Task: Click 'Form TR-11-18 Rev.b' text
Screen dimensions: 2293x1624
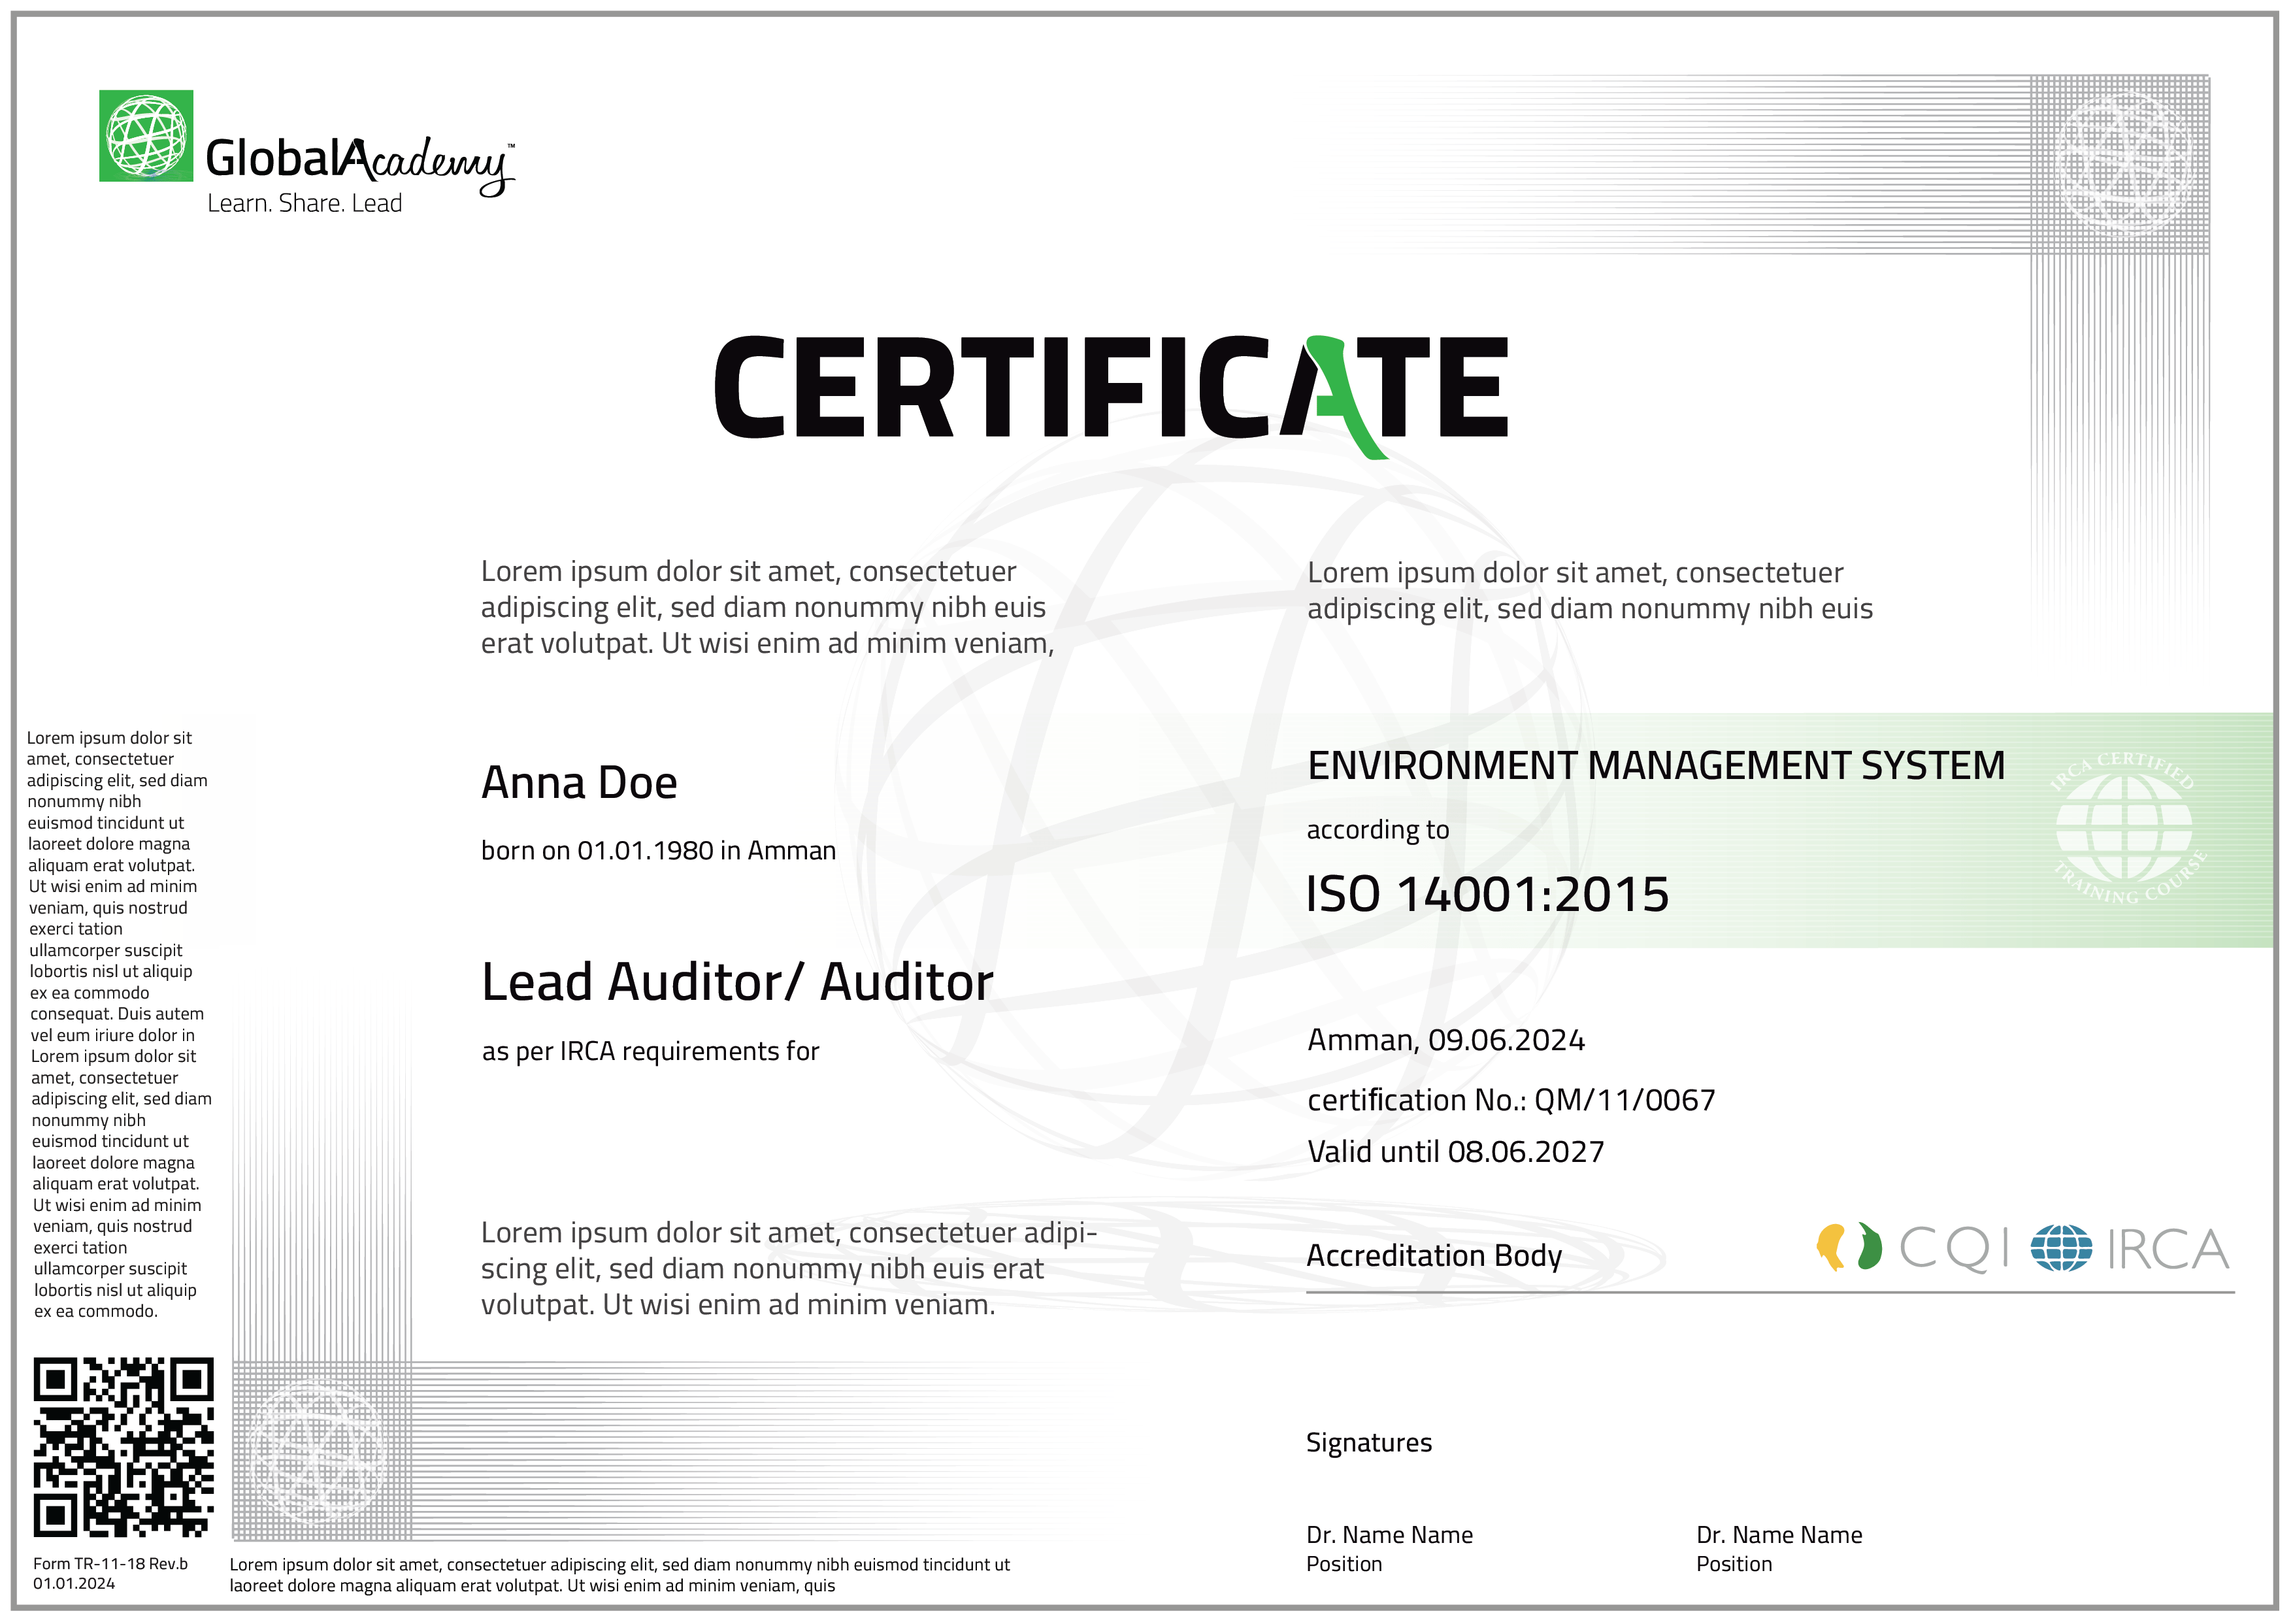Action: pos(110,1564)
